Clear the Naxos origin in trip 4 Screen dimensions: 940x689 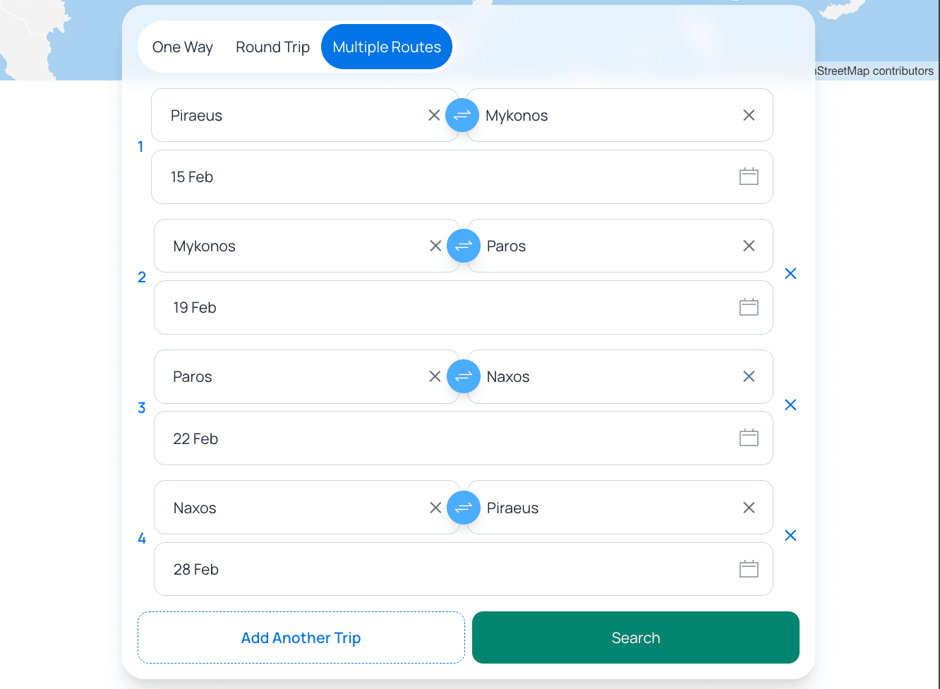click(435, 508)
